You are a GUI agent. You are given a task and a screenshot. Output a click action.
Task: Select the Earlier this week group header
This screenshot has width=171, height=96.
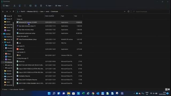point(22,36)
